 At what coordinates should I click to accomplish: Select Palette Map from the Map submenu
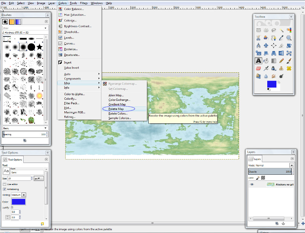[x=116, y=109]
